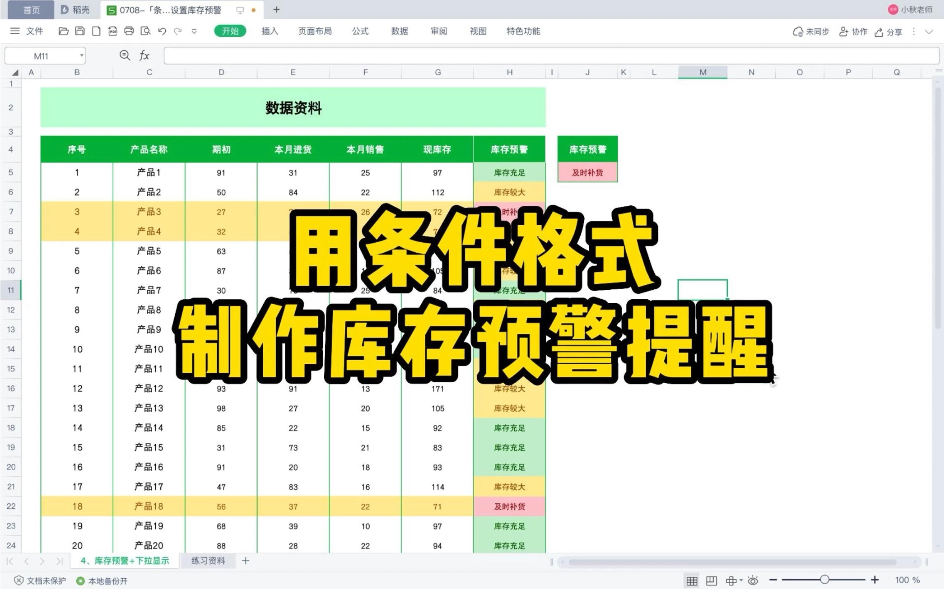This screenshot has height=589, width=944.
Task: Select the 视图 ribbon tab
Action: [x=478, y=31]
